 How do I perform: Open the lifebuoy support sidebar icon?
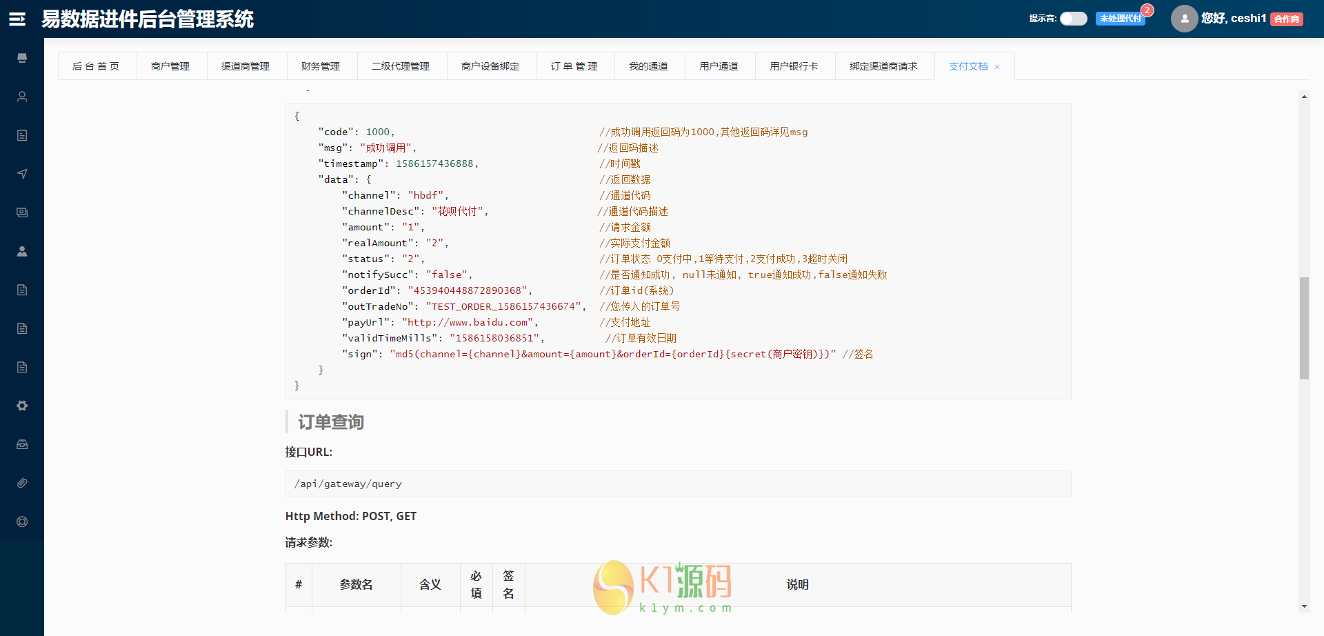22,521
